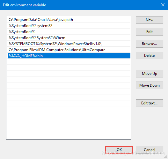Image resolution: width=168 pixels, height=159 pixels.
Task: Select the %JAVA_HOME%\bin entry
Action: tap(69, 56)
